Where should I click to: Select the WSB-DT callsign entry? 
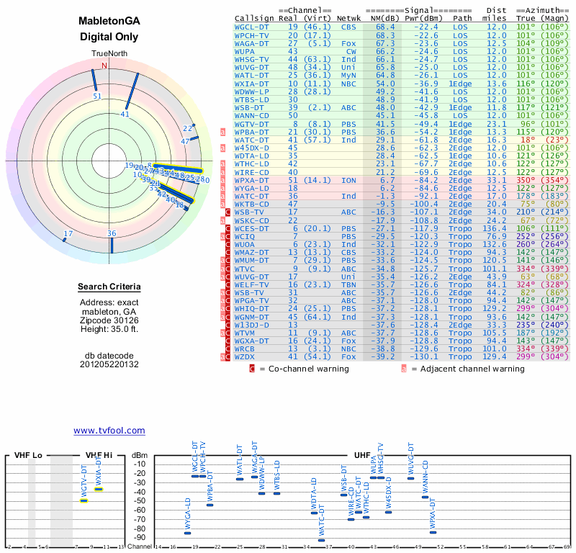click(249, 108)
